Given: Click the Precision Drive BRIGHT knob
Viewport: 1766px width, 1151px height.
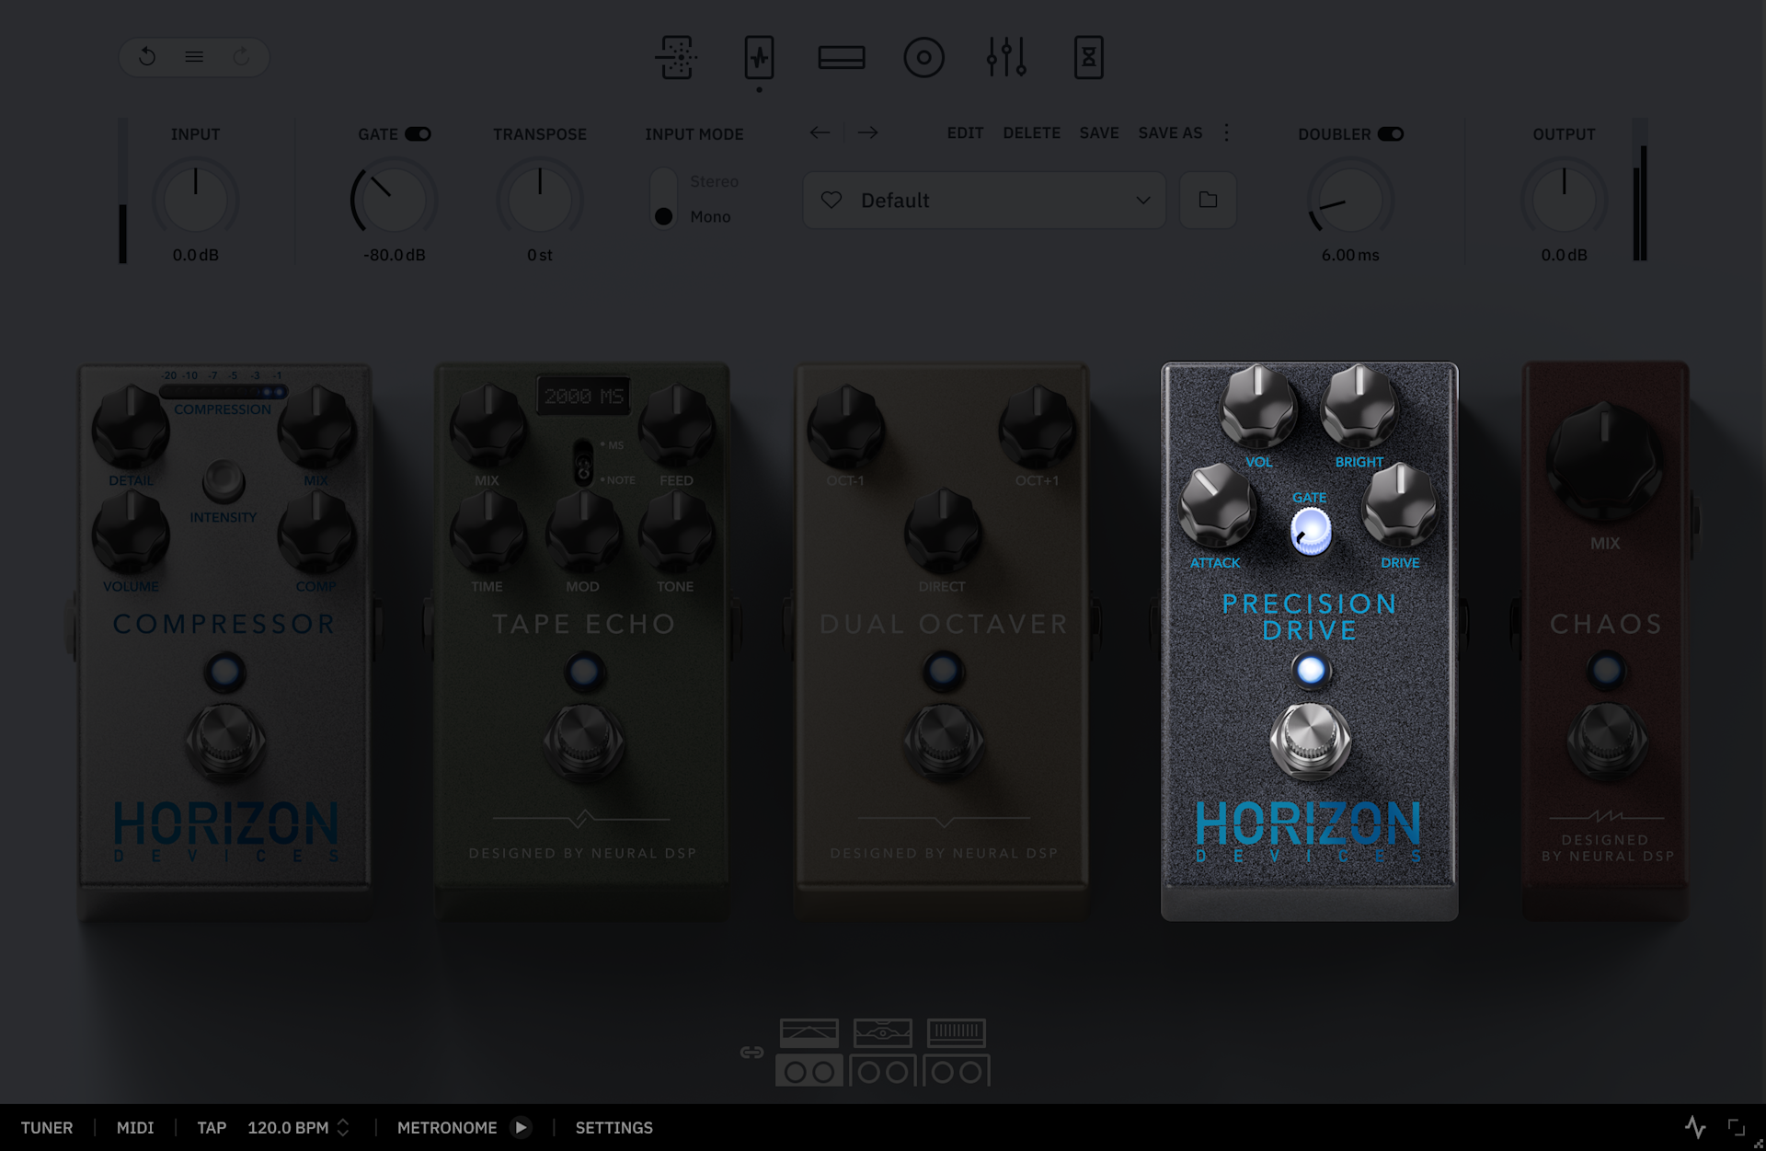Looking at the screenshot, I should point(1359,406).
